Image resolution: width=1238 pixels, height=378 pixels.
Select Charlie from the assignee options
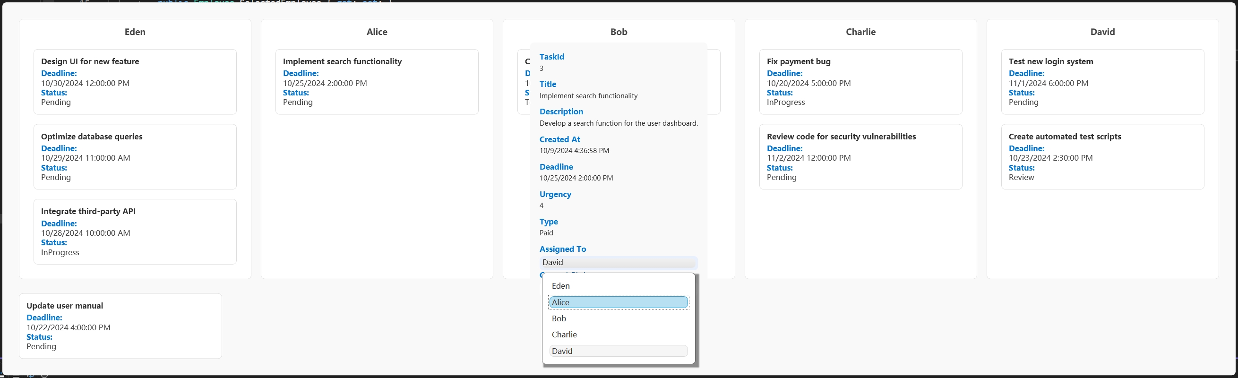[618, 335]
